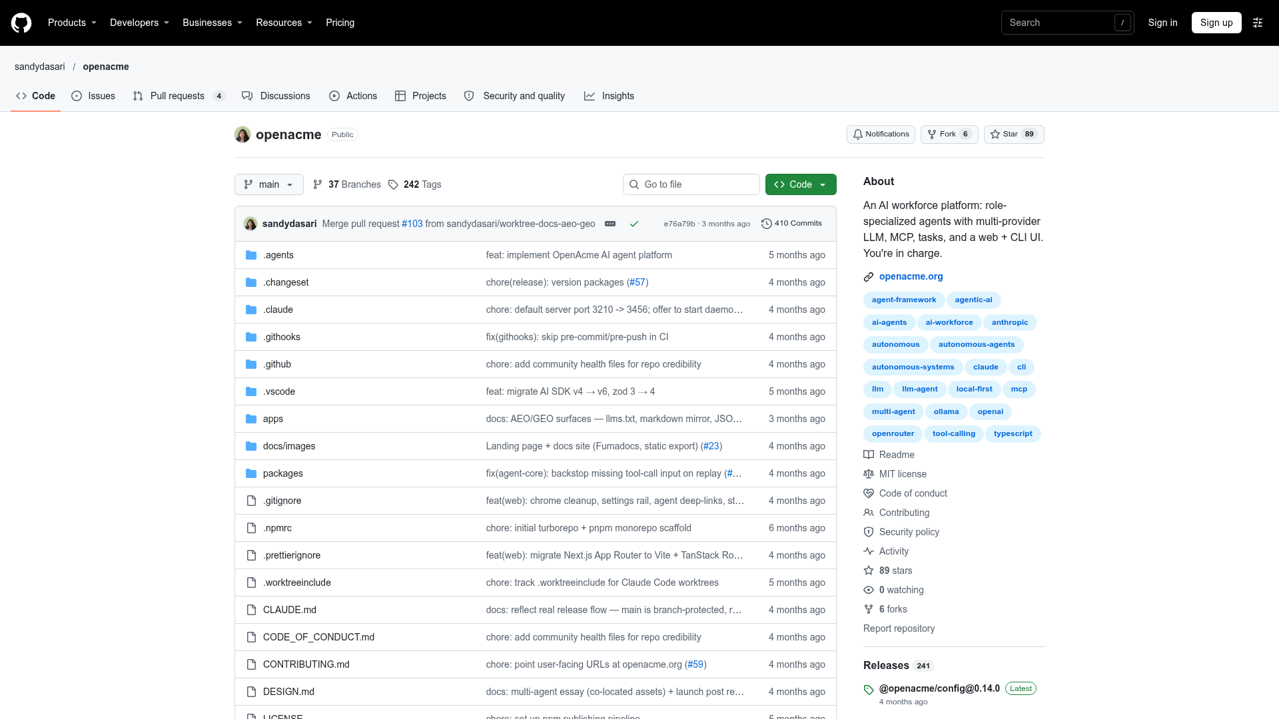View the green commit status checkmark
The width and height of the screenshot is (1279, 719).
tap(634, 224)
